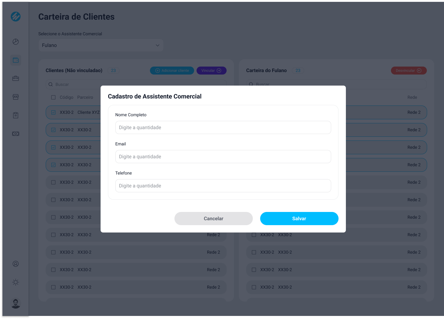Image resolution: width=444 pixels, height=319 pixels.
Task: Click the Salvar button
Action: pyautogui.click(x=299, y=218)
